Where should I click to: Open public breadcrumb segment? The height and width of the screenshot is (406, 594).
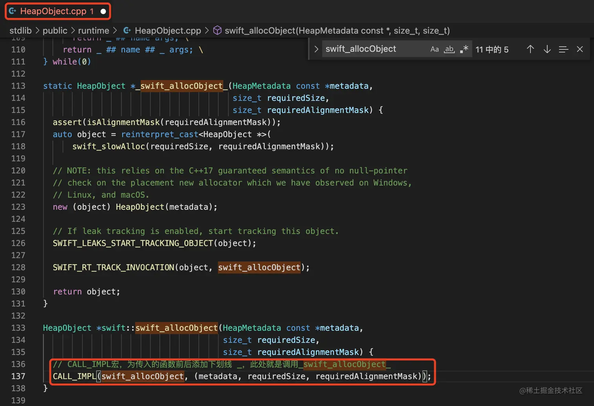click(x=55, y=31)
